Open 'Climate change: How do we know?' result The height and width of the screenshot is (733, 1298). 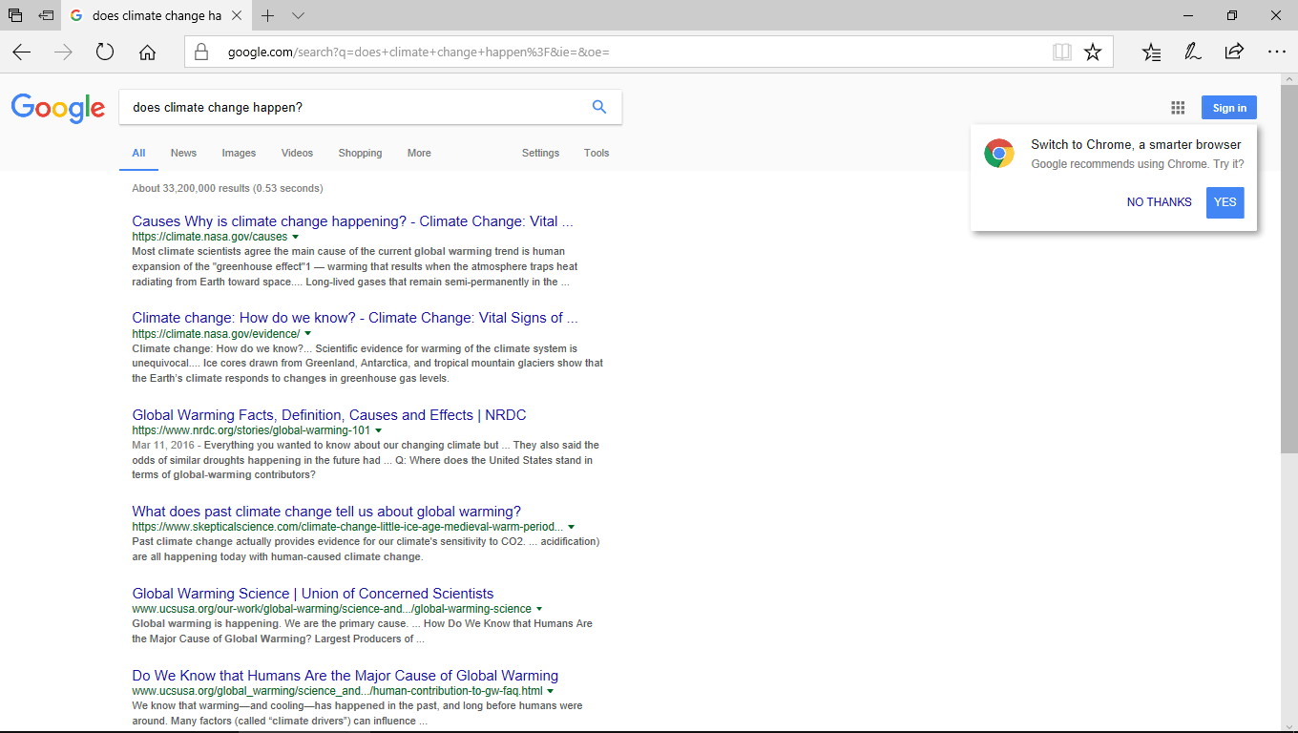[355, 318]
